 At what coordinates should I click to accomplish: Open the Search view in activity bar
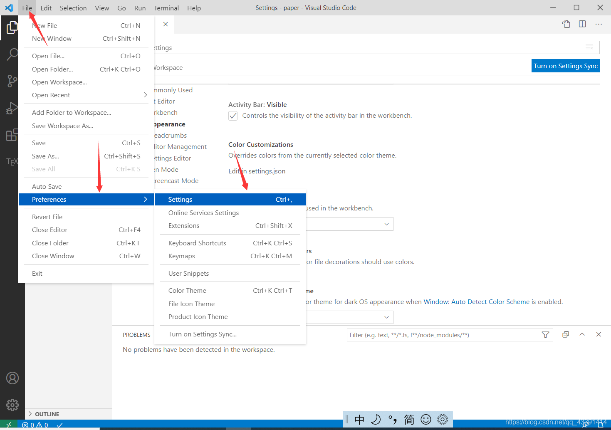pyautogui.click(x=12, y=54)
